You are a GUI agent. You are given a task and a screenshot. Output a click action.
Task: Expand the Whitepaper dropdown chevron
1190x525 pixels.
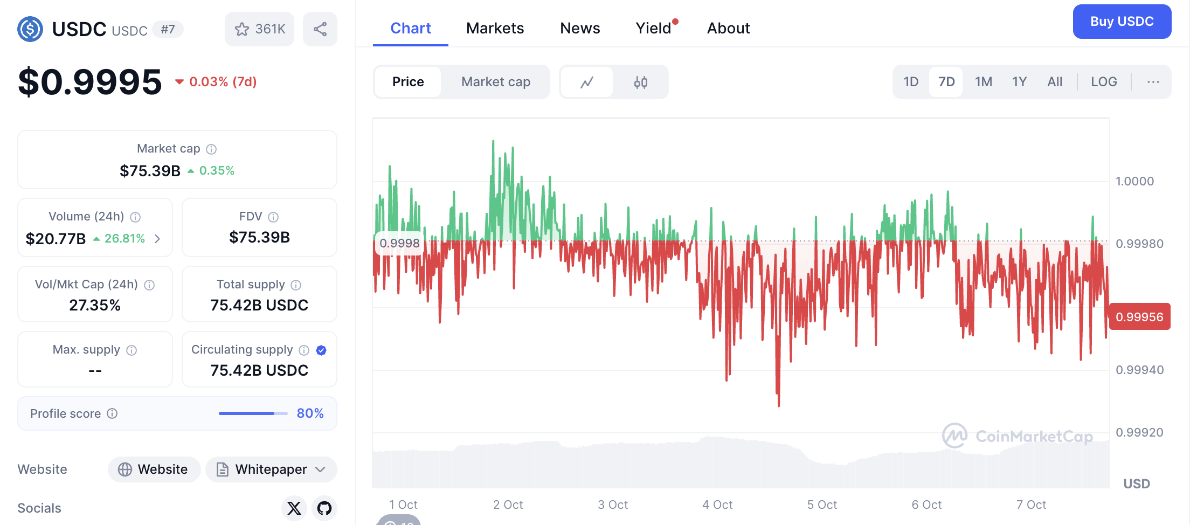tap(320, 469)
